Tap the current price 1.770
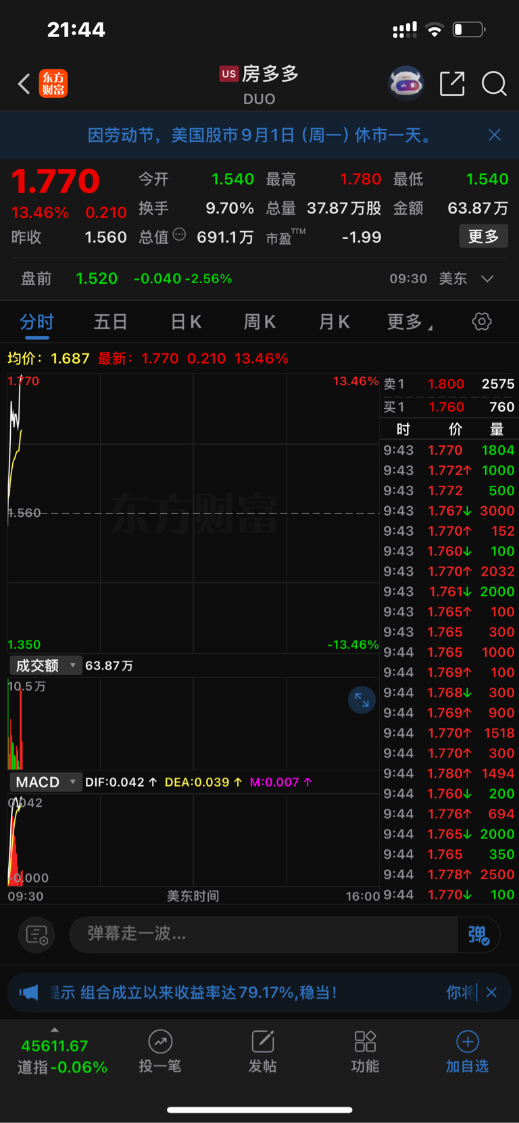 (55, 181)
